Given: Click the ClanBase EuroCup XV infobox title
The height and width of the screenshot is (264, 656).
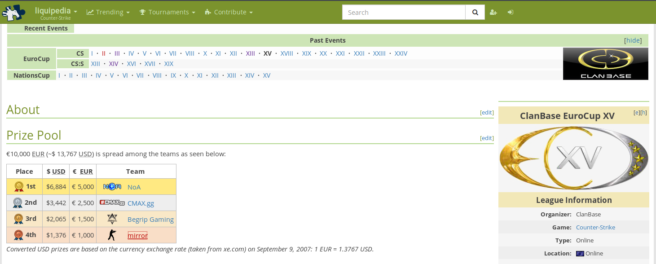Looking at the screenshot, I should point(567,116).
